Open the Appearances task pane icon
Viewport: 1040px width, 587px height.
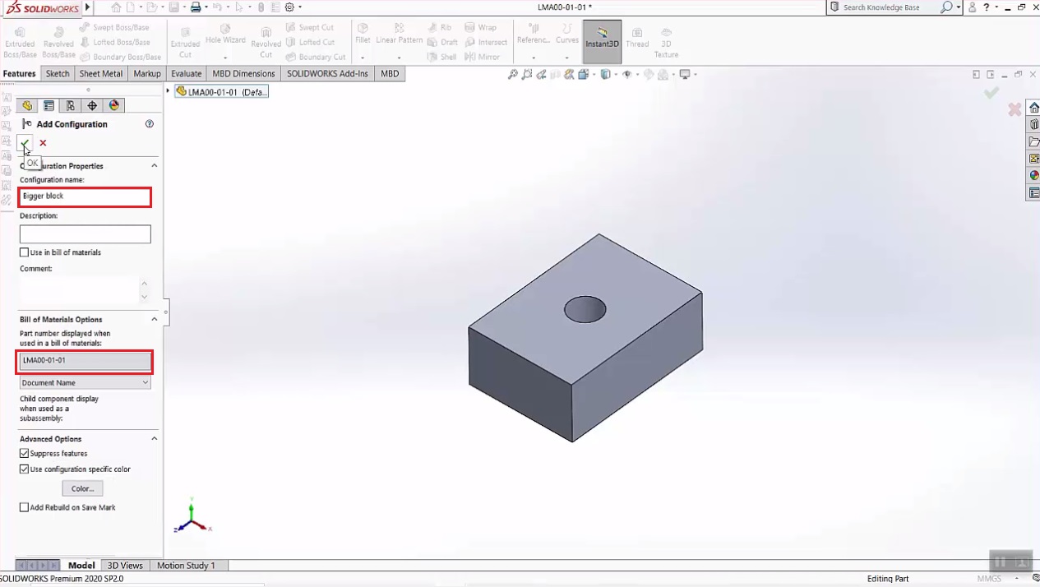(x=1033, y=174)
